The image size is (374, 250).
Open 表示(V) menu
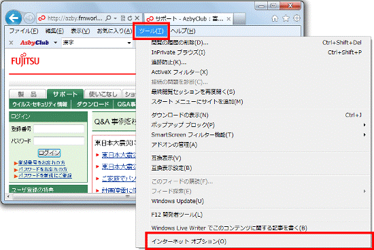(x=80, y=31)
